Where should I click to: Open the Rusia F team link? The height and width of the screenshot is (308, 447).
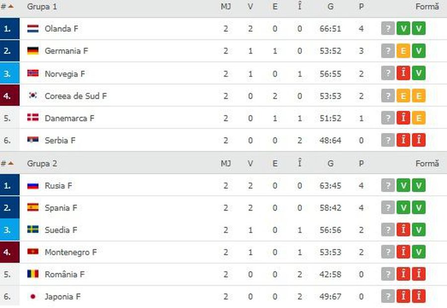click(x=59, y=185)
